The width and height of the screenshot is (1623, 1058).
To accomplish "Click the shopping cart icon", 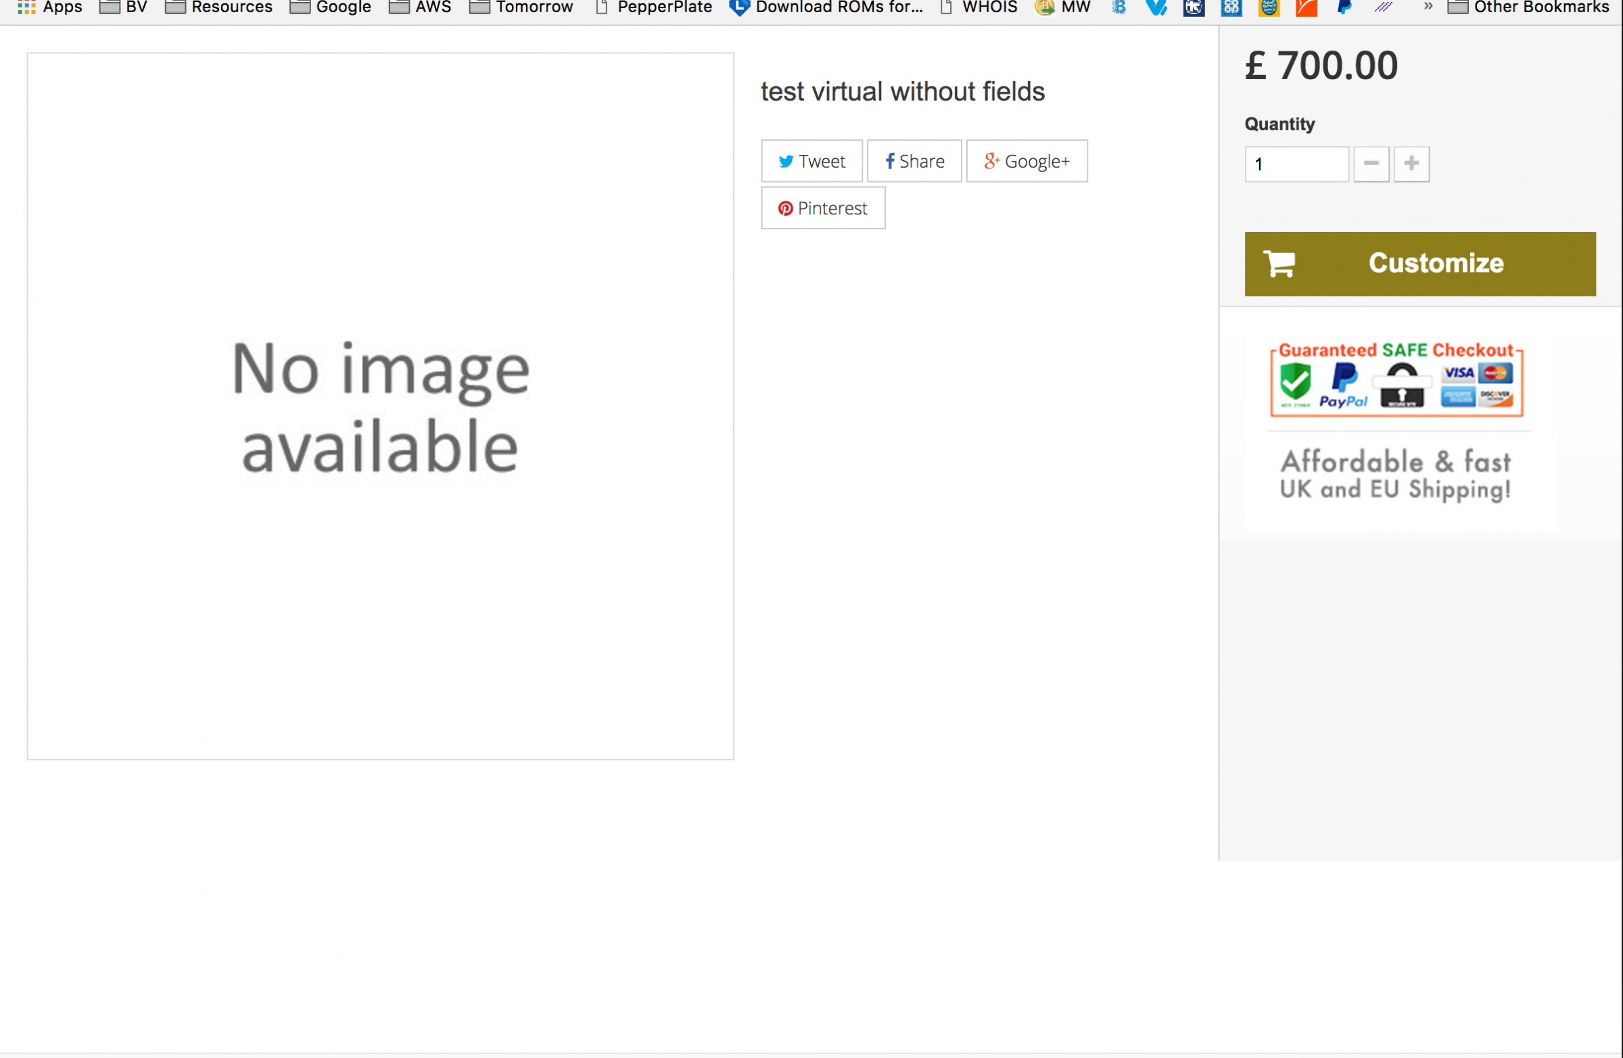I will [x=1279, y=263].
